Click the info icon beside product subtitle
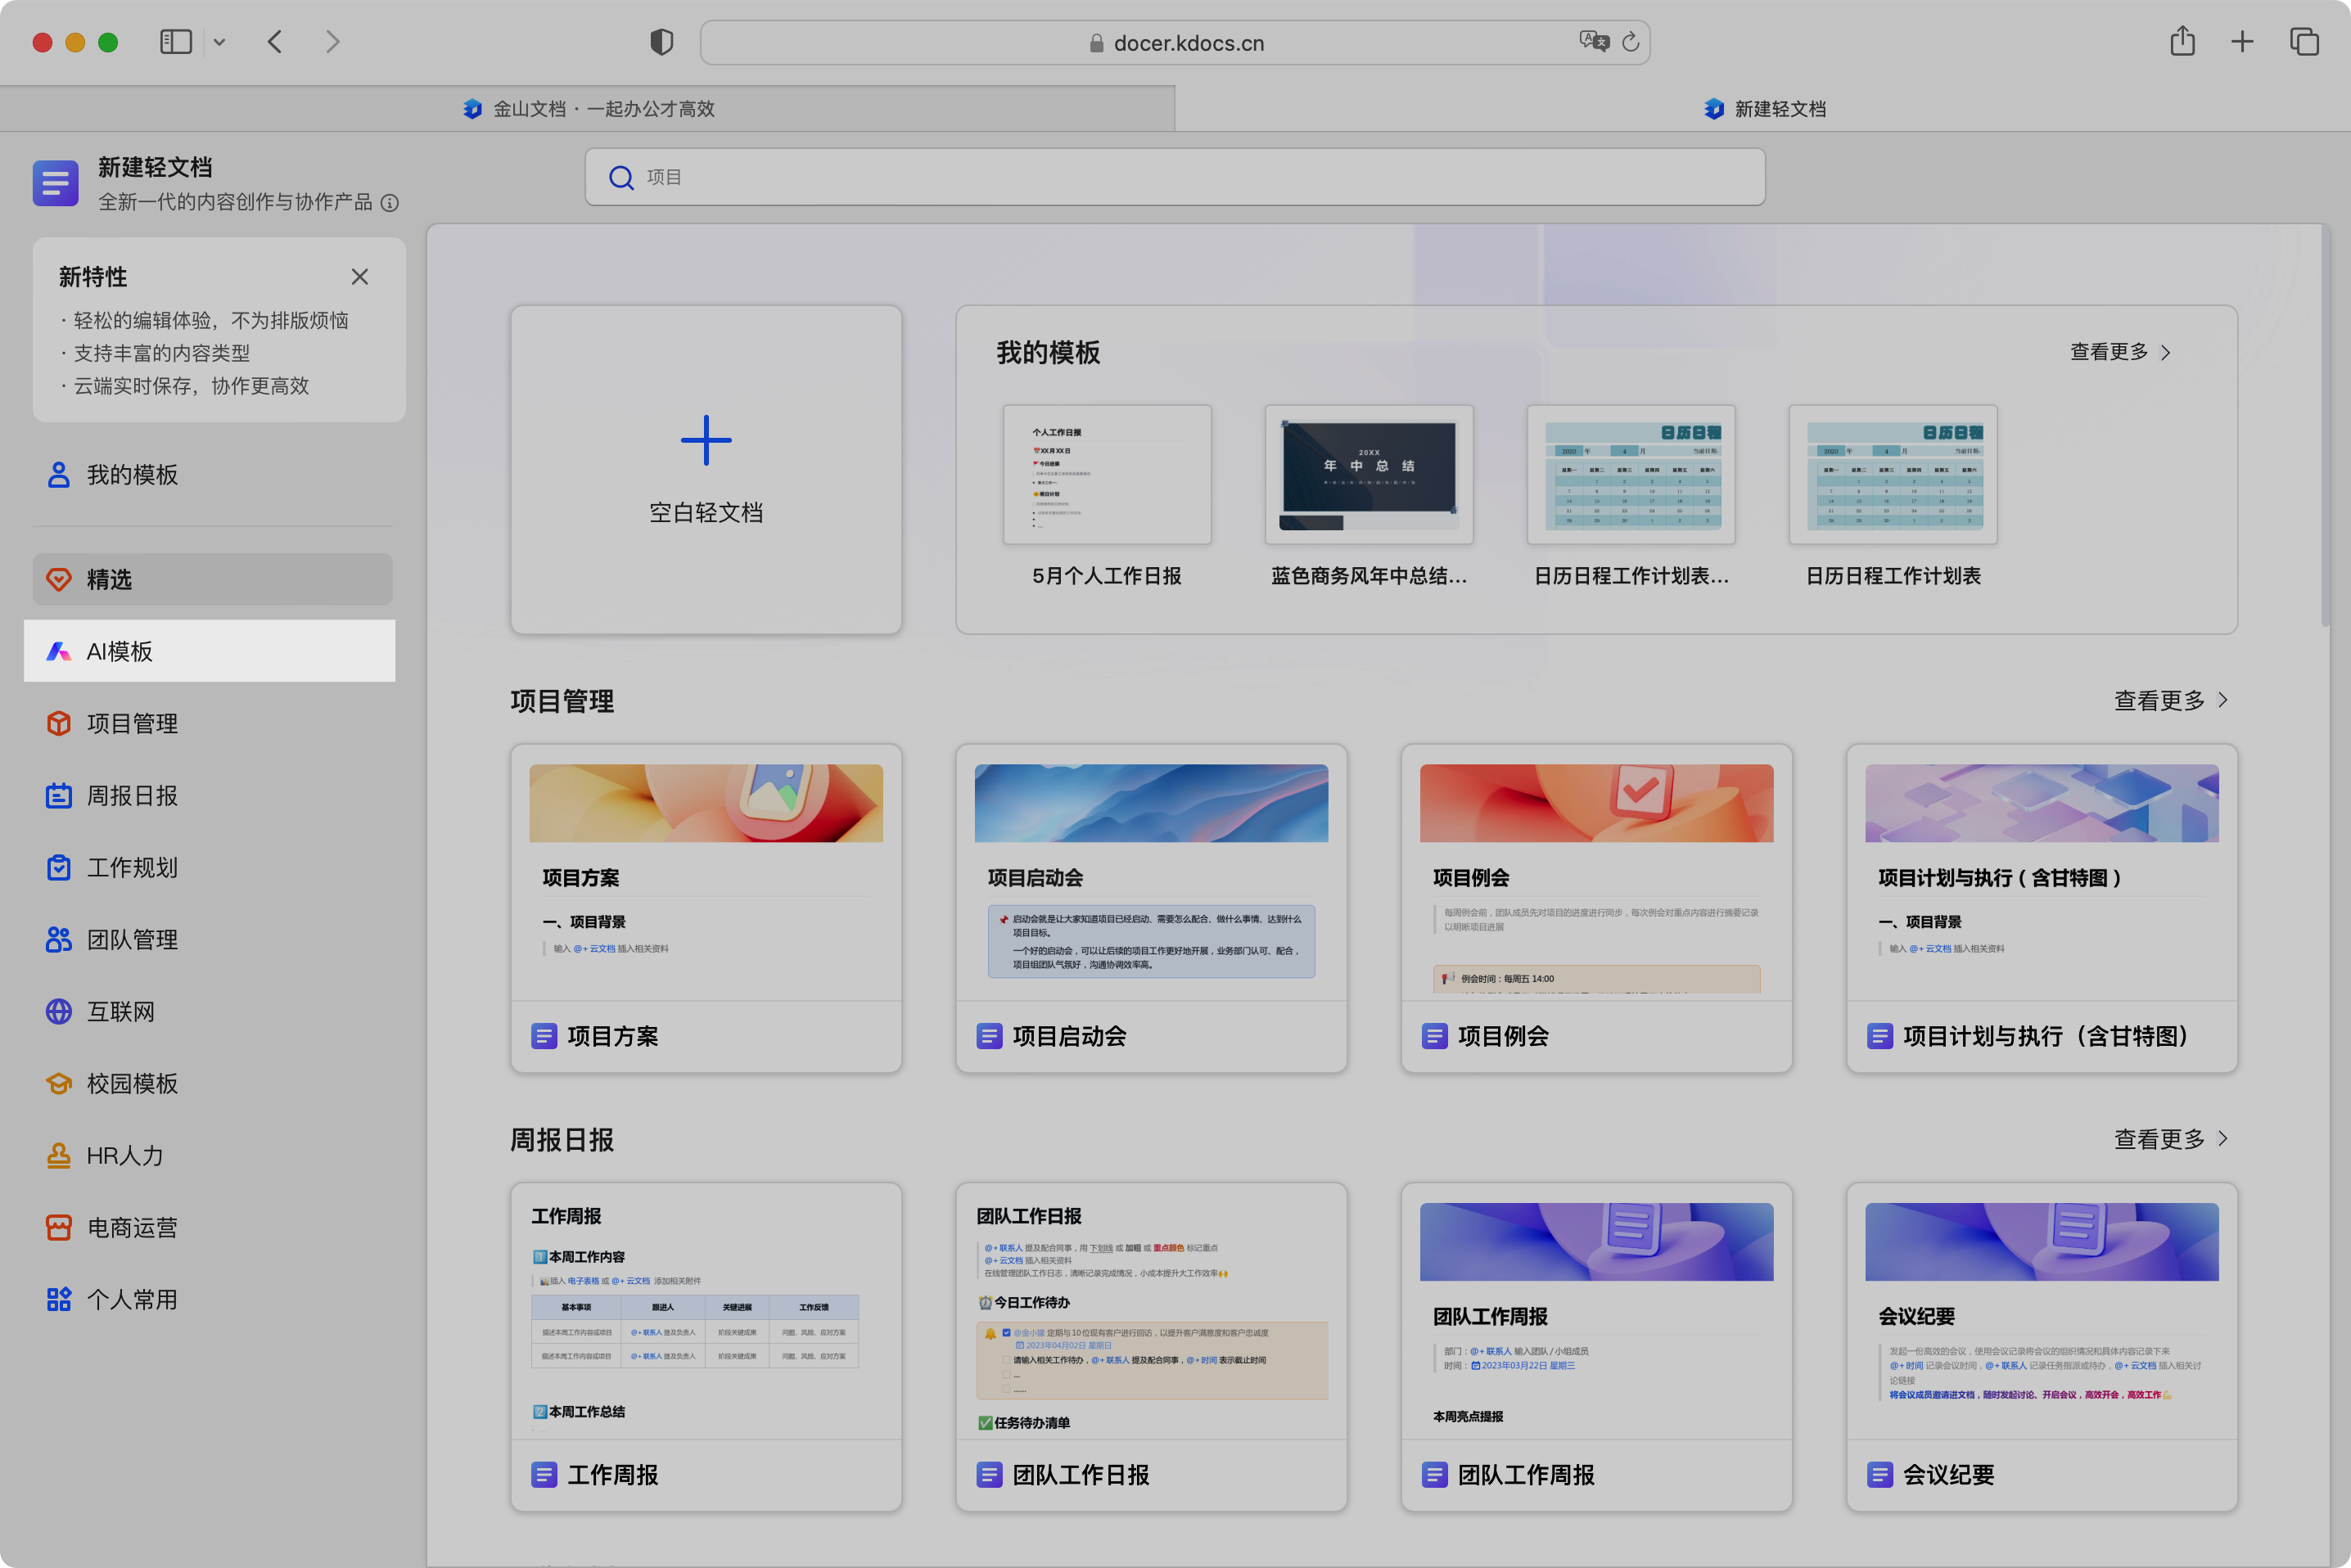Image resolution: width=2351 pixels, height=1568 pixels. coord(390,203)
